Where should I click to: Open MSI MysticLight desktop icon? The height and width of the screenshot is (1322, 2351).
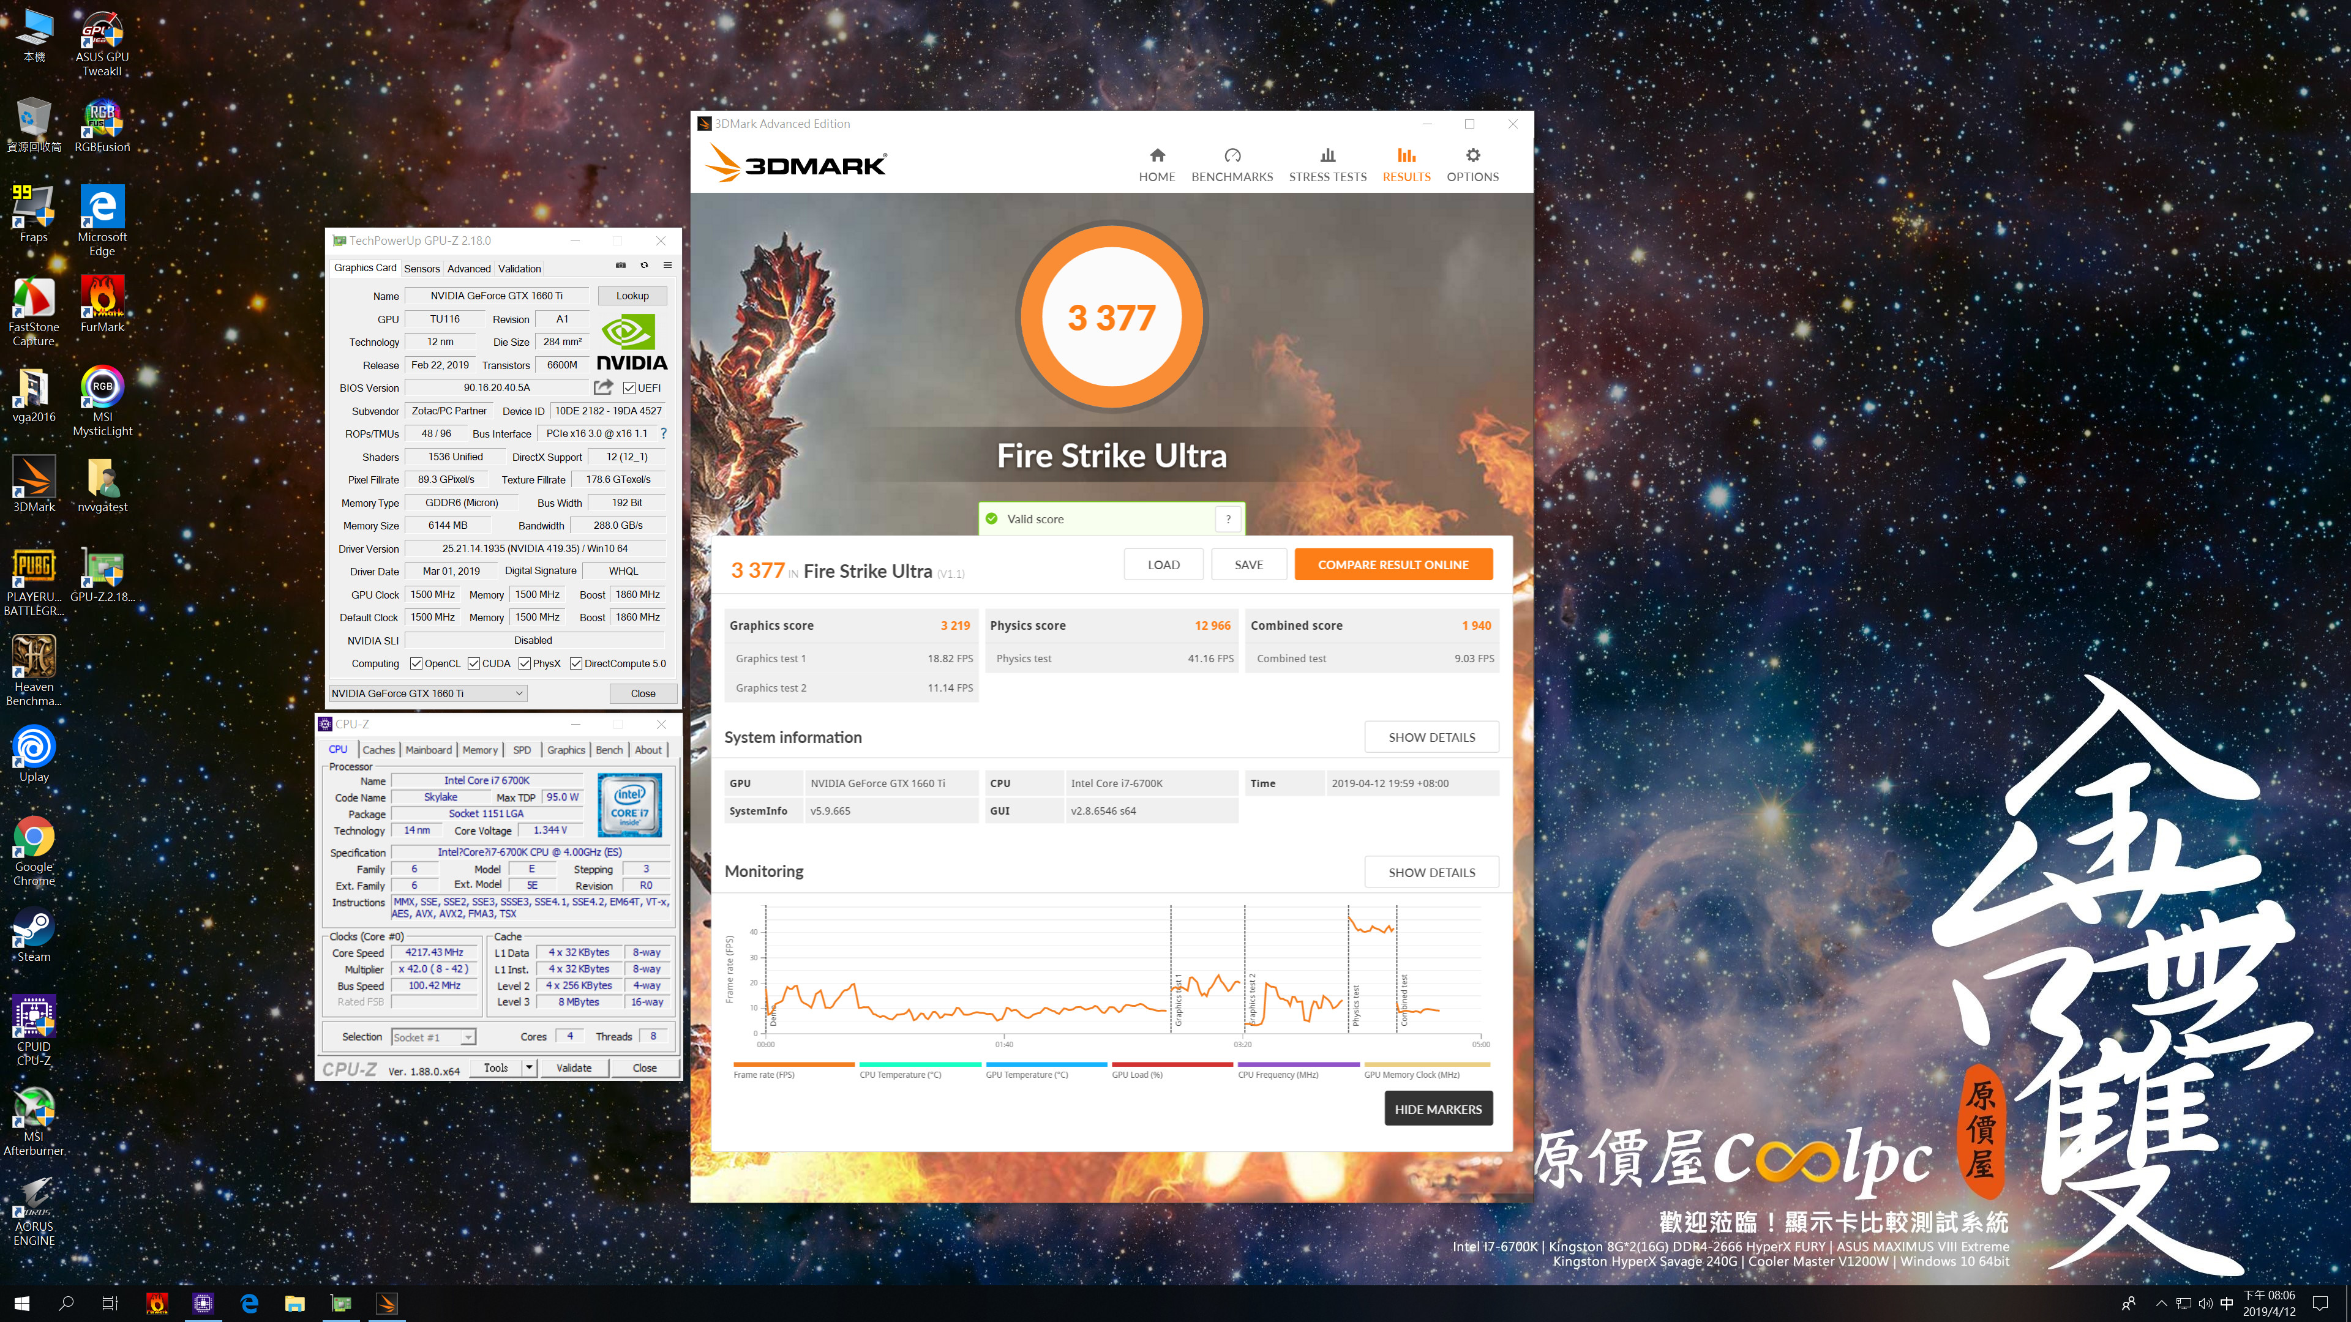click(x=102, y=401)
